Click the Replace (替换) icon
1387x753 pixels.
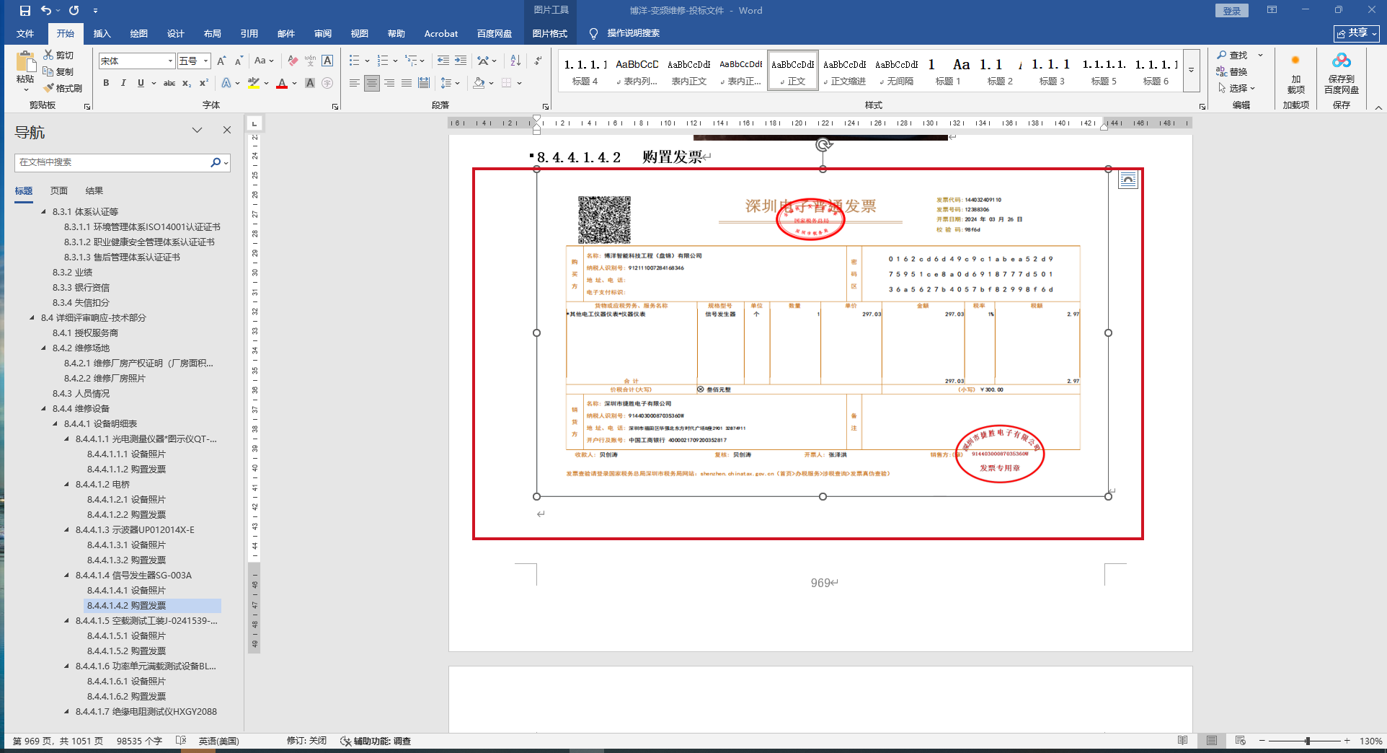click(x=1221, y=71)
